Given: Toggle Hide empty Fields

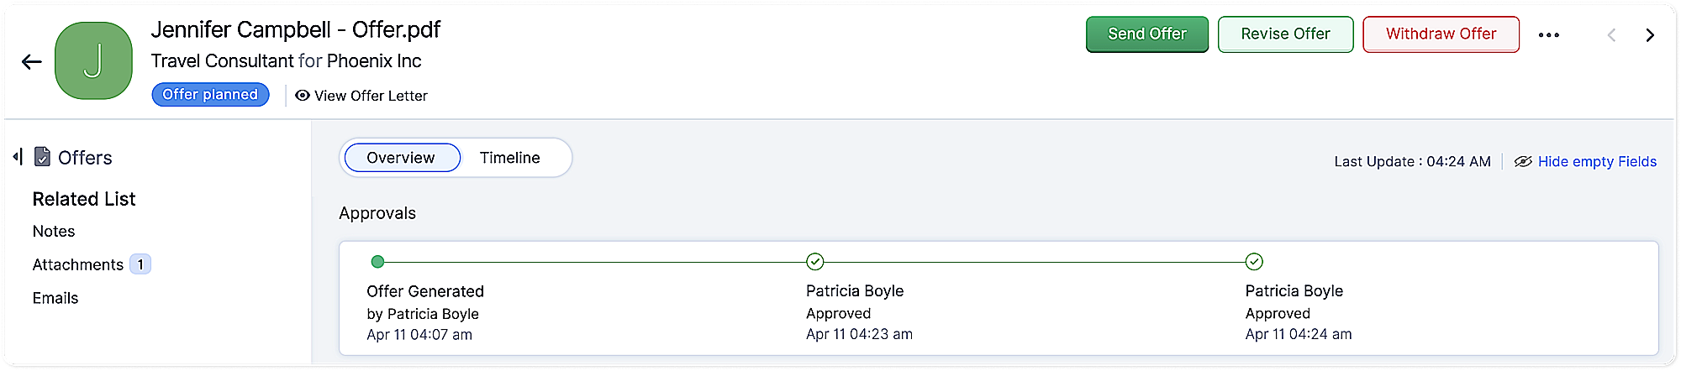Looking at the screenshot, I should pyautogui.click(x=1585, y=161).
